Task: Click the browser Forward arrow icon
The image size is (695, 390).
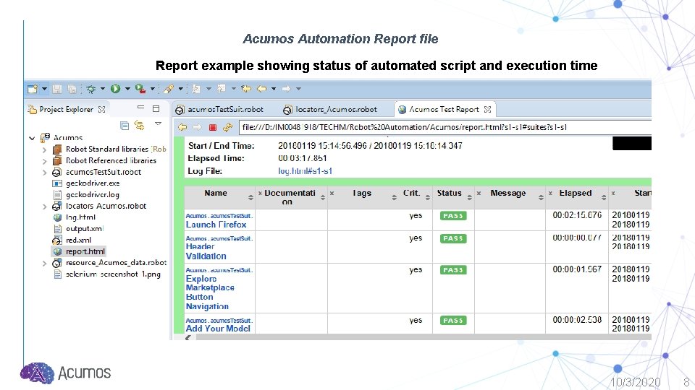Action: point(197,127)
